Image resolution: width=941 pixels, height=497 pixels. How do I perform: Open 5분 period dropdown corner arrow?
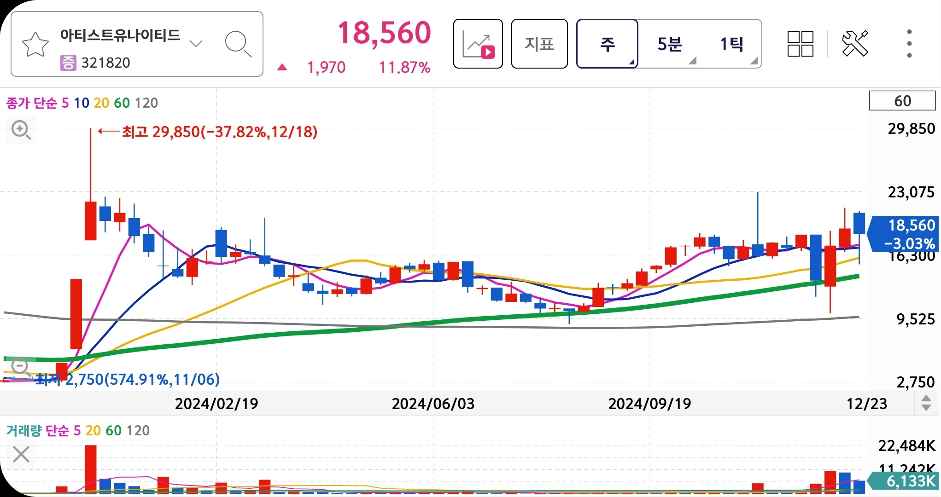692,61
